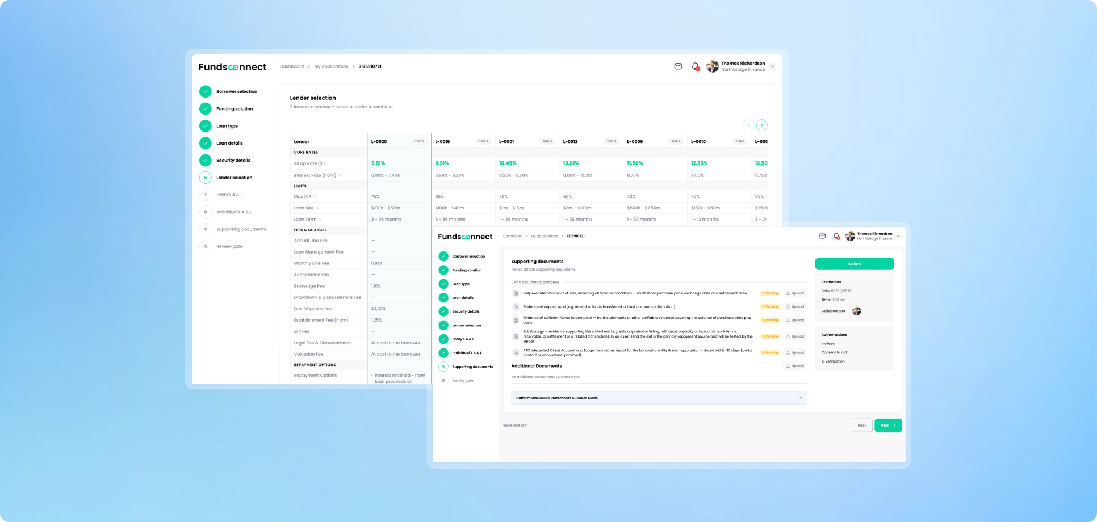The height and width of the screenshot is (522, 1097).
Task: Go to next lenders with right arrow
Action: pyautogui.click(x=762, y=125)
